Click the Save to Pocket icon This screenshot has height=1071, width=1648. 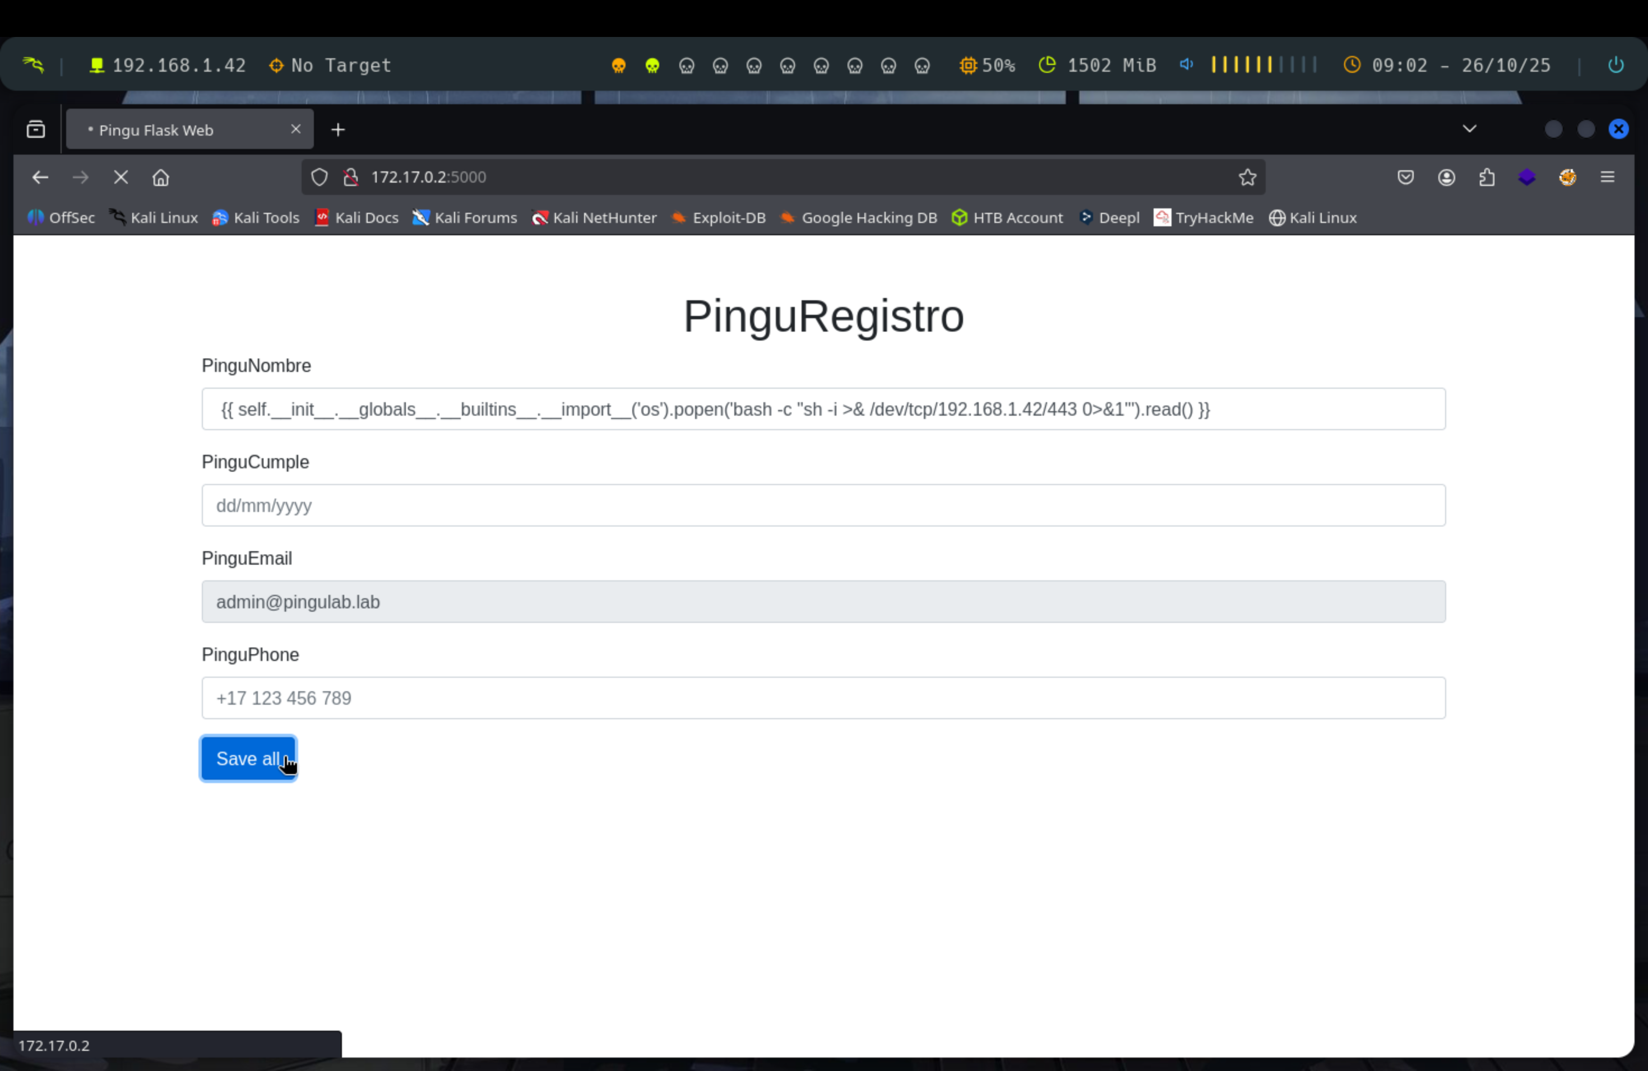click(x=1405, y=177)
